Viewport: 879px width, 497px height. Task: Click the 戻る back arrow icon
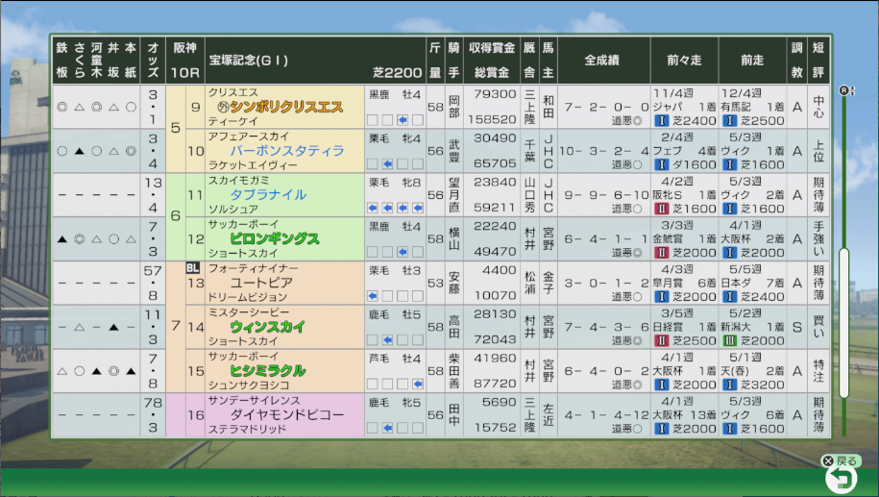[x=842, y=479]
